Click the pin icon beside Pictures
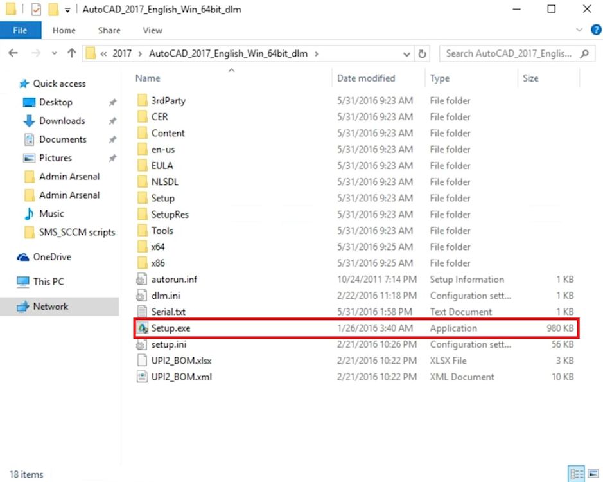 112,158
